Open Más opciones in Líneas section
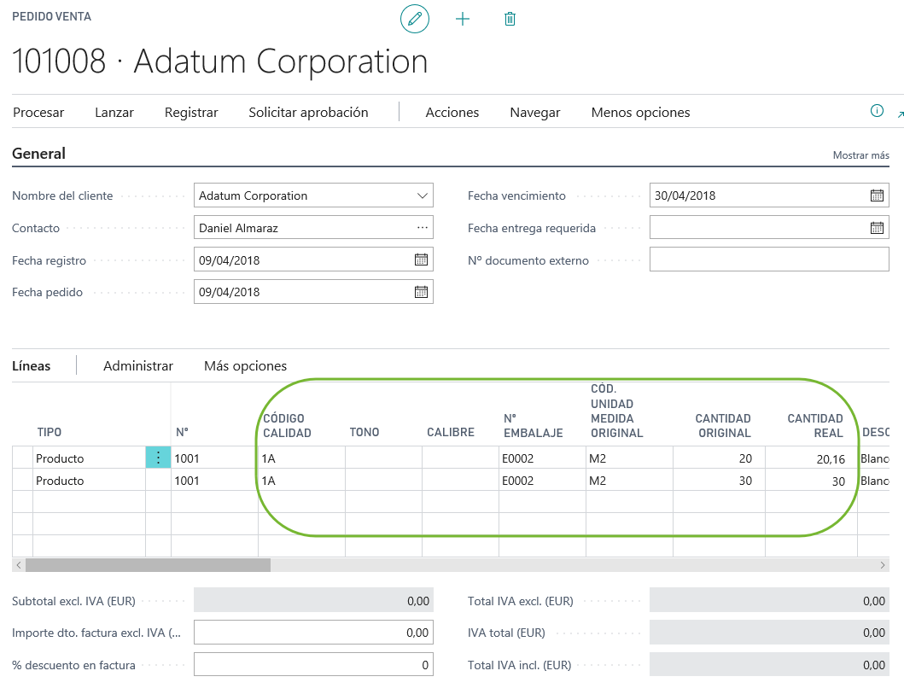Image resolution: width=904 pixels, height=700 pixels. click(x=246, y=365)
